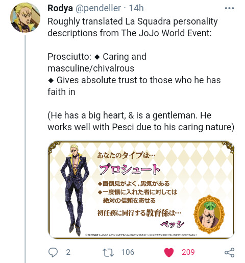
Task: Click the reply speech bubble icon
Action: (53, 252)
